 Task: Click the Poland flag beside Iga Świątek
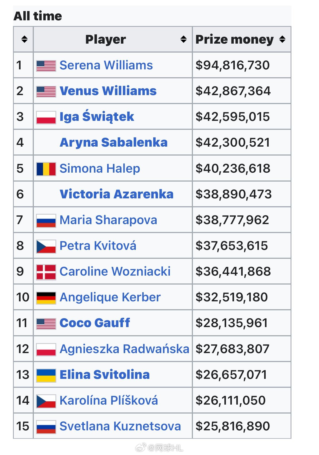point(46,117)
